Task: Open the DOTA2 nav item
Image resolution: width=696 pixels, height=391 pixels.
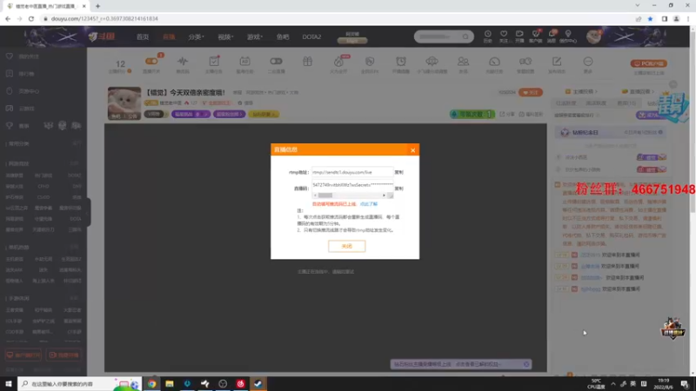Action: tap(311, 36)
